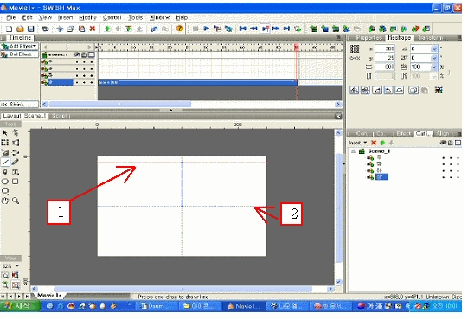Click the Del Effect button
This screenshot has height=319, width=468.
pos(19,54)
